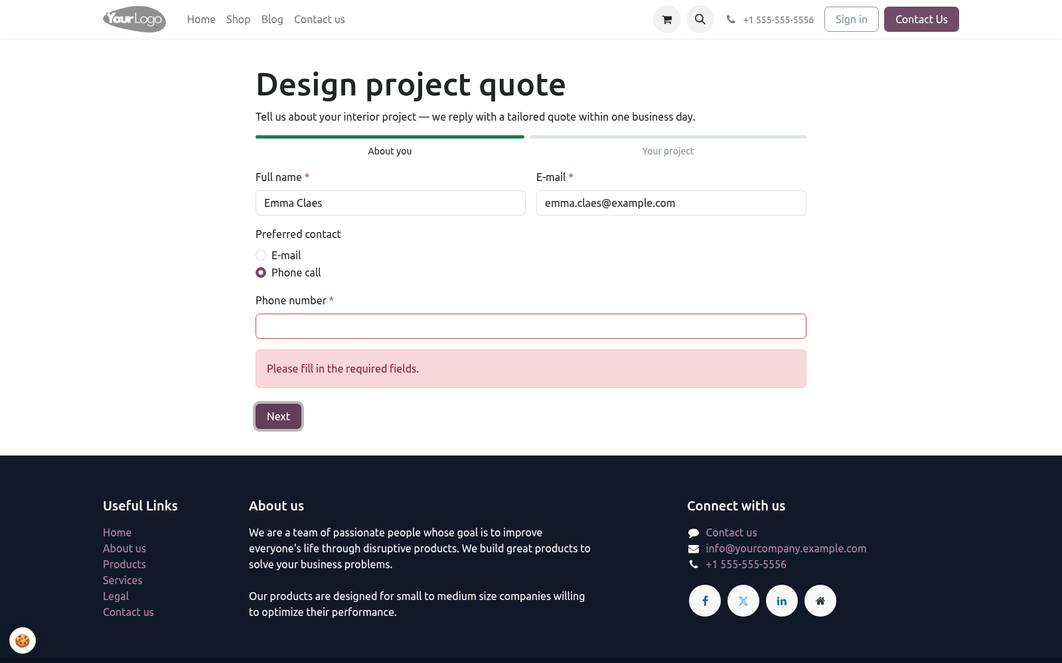Click the "Please fill in the required fields." message

tap(342, 369)
